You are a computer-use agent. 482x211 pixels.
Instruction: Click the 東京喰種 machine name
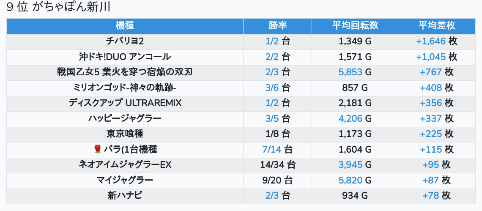[x=125, y=134]
